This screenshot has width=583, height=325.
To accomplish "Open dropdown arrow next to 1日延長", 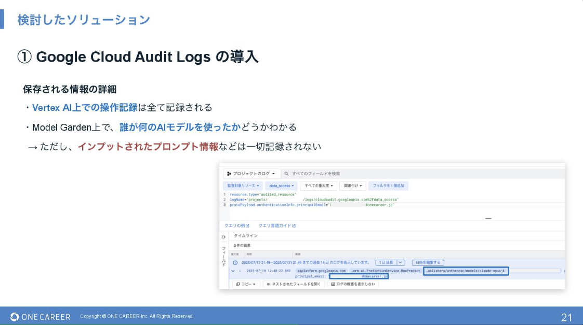I will (401, 263).
